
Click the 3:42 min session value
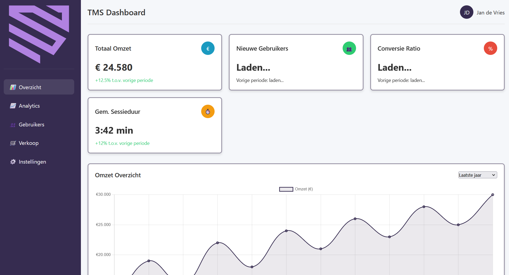114,130
